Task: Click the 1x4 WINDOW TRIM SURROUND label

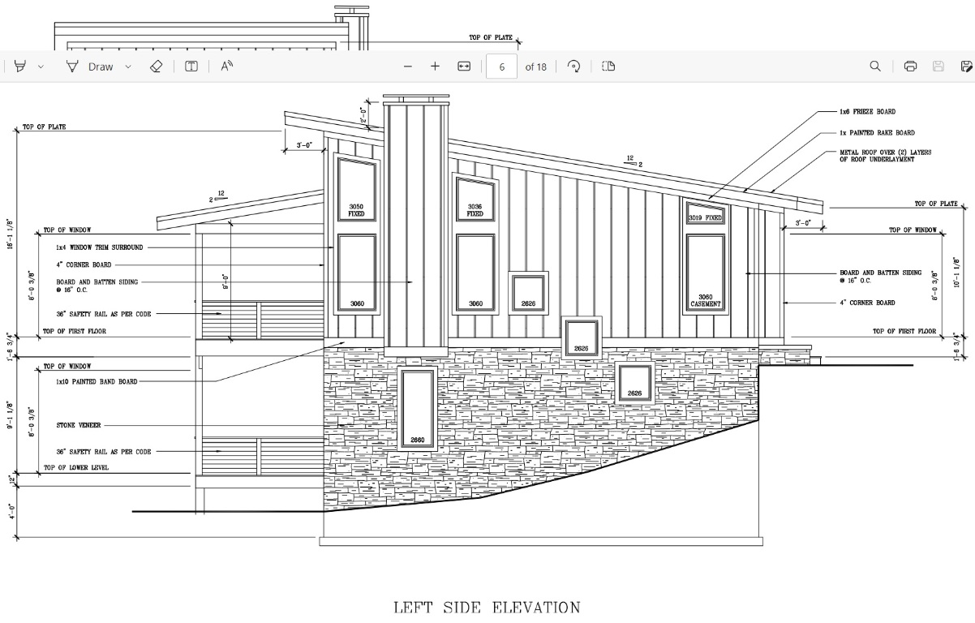Action: tap(99, 247)
